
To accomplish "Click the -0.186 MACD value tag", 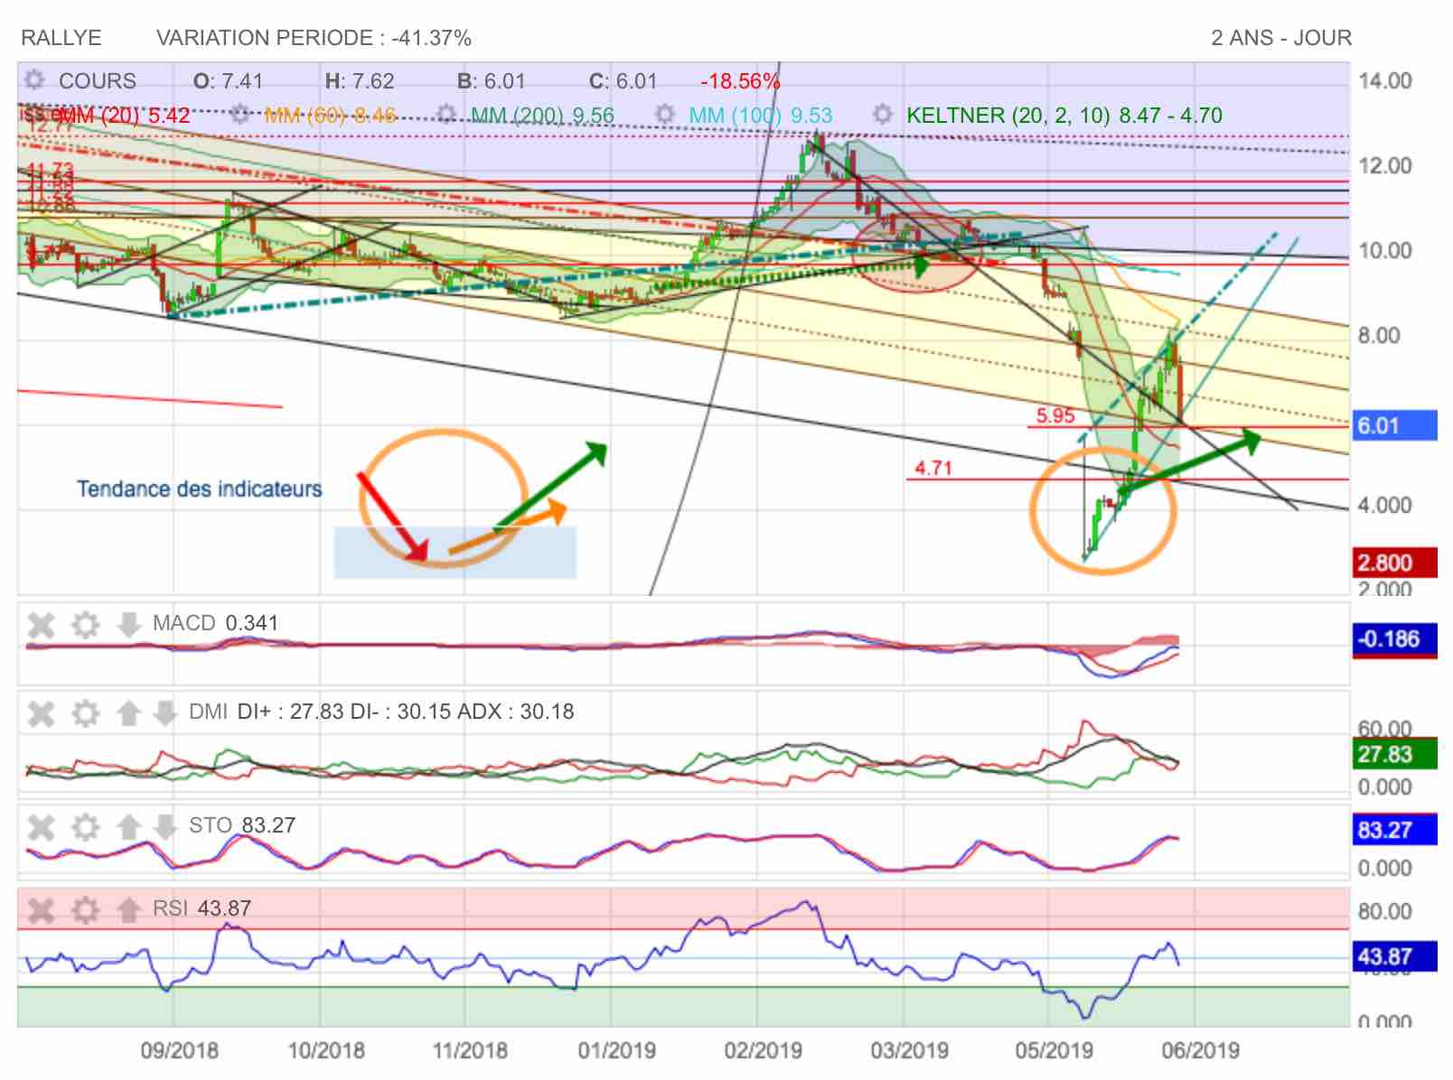I will (x=1394, y=639).
